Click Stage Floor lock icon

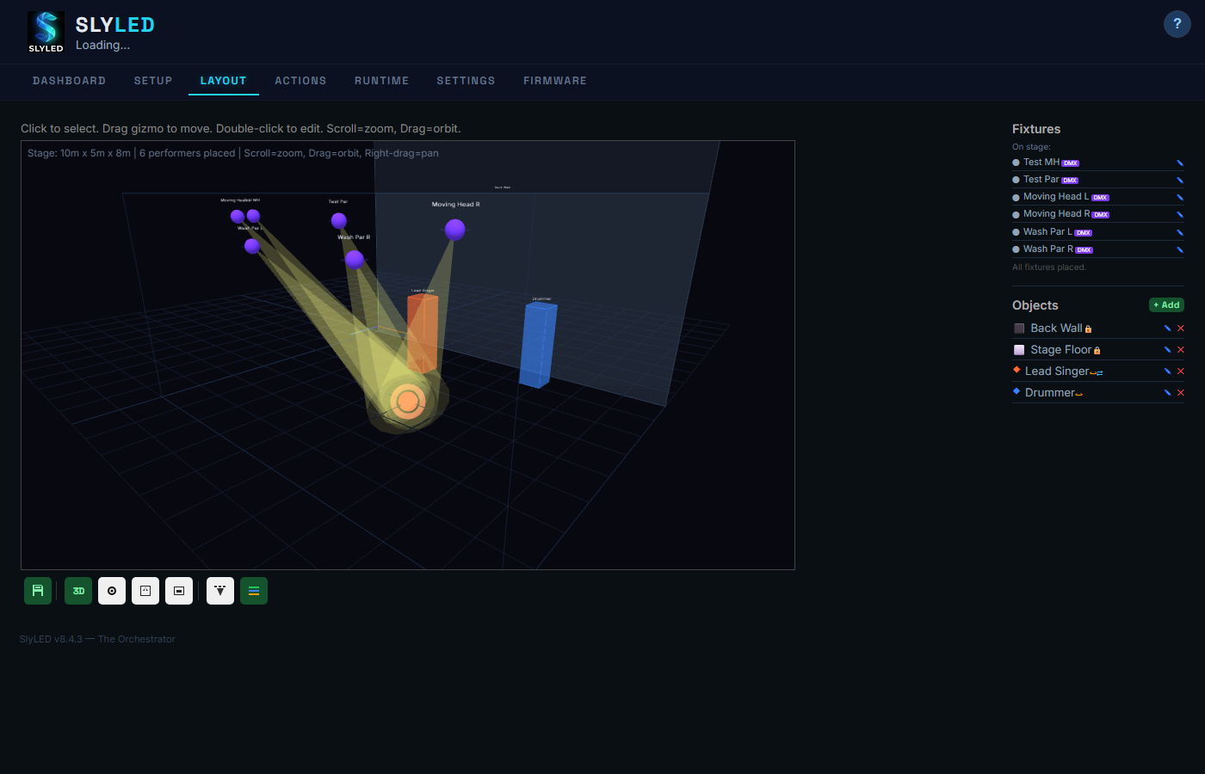point(1097,351)
